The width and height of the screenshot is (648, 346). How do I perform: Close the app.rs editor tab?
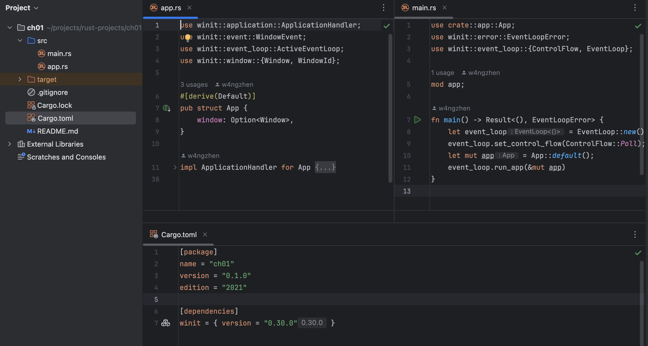pyautogui.click(x=189, y=8)
